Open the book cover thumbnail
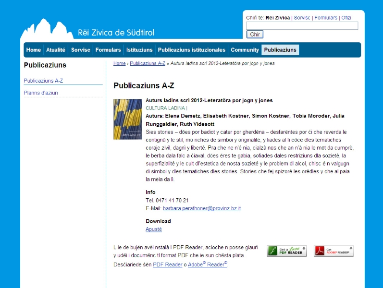This screenshot has width=383, height=288. tap(127, 119)
